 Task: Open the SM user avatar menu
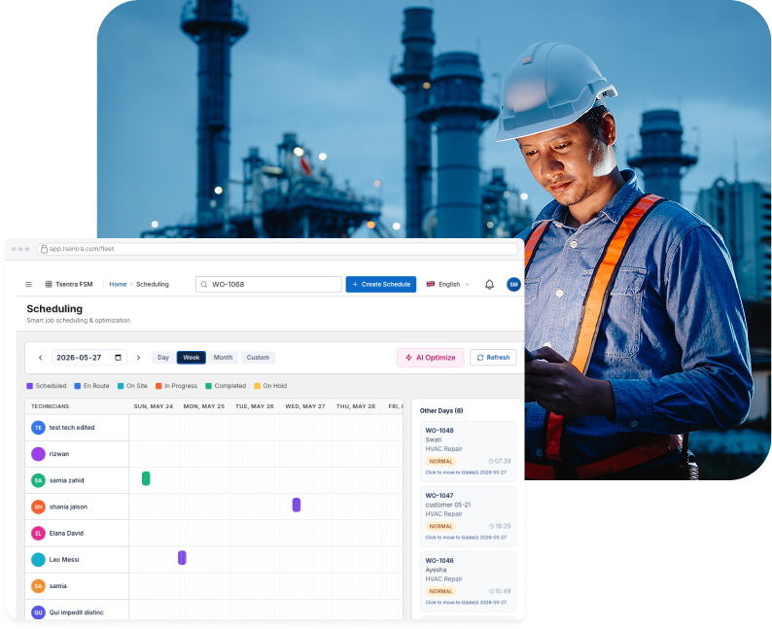tap(513, 284)
